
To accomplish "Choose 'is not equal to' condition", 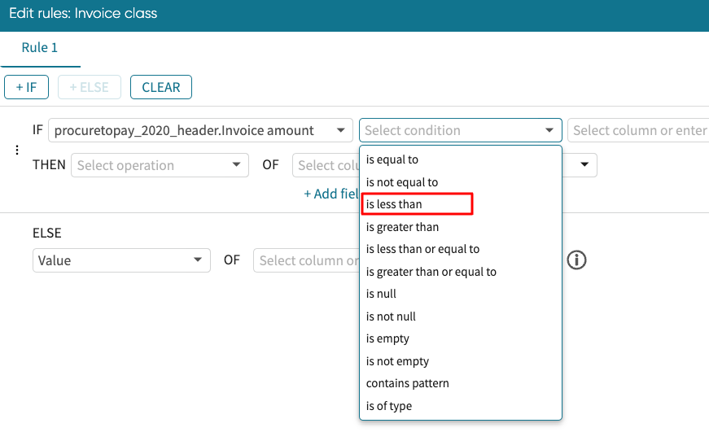I will coord(402,182).
